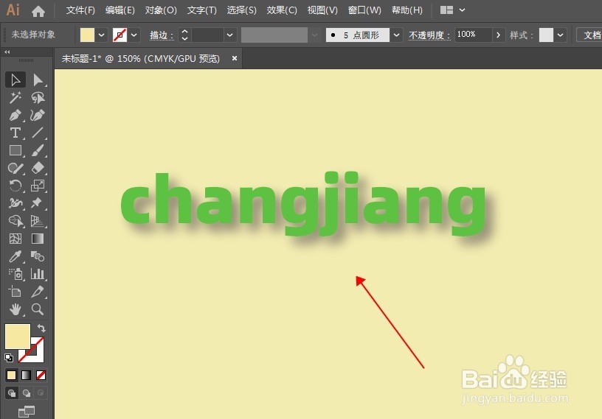Screen dimensions: 602x419
Task: Open the Change Screen Mode button
Action: [x=27, y=412]
